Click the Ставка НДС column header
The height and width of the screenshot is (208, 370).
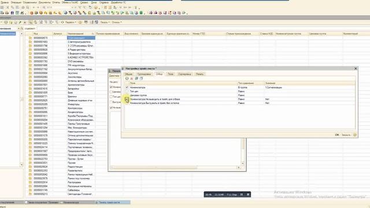click(267, 34)
